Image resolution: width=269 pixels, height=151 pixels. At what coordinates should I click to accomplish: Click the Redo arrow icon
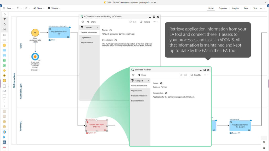[x=26, y=8]
